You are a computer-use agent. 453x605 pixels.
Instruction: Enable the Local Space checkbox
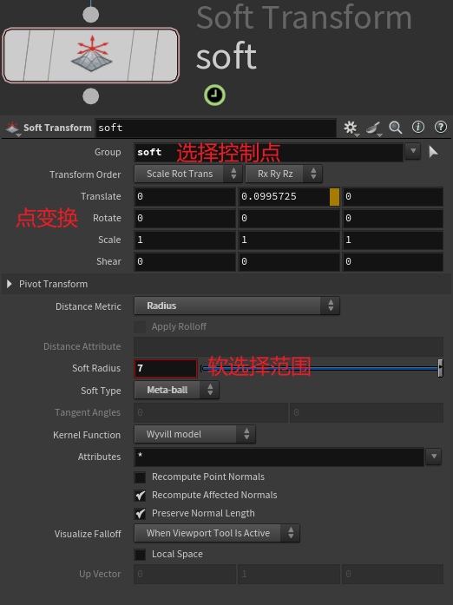click(x=140, y=555)
